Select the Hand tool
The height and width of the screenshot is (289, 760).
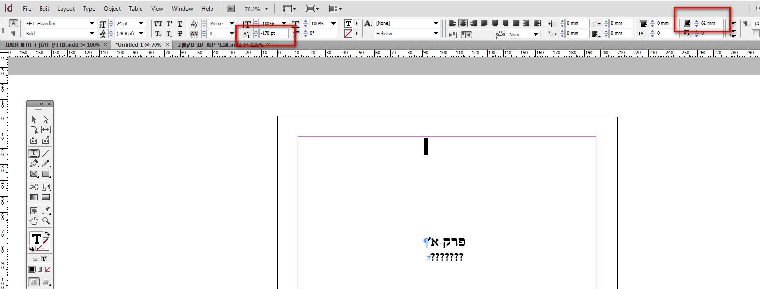34,221
